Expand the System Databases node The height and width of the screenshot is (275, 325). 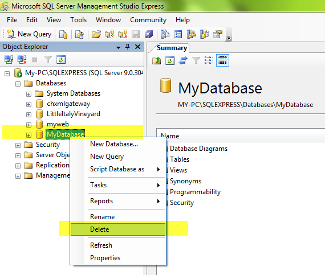click(x=29, y=94)
